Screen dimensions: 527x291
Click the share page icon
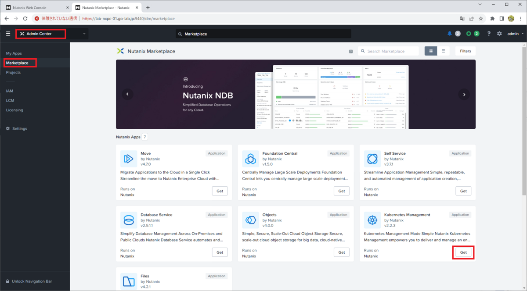(472, 19)
